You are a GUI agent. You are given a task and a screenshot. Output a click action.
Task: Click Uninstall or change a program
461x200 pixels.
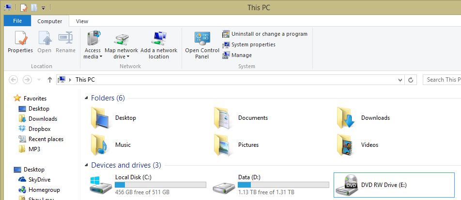[269, 34]
